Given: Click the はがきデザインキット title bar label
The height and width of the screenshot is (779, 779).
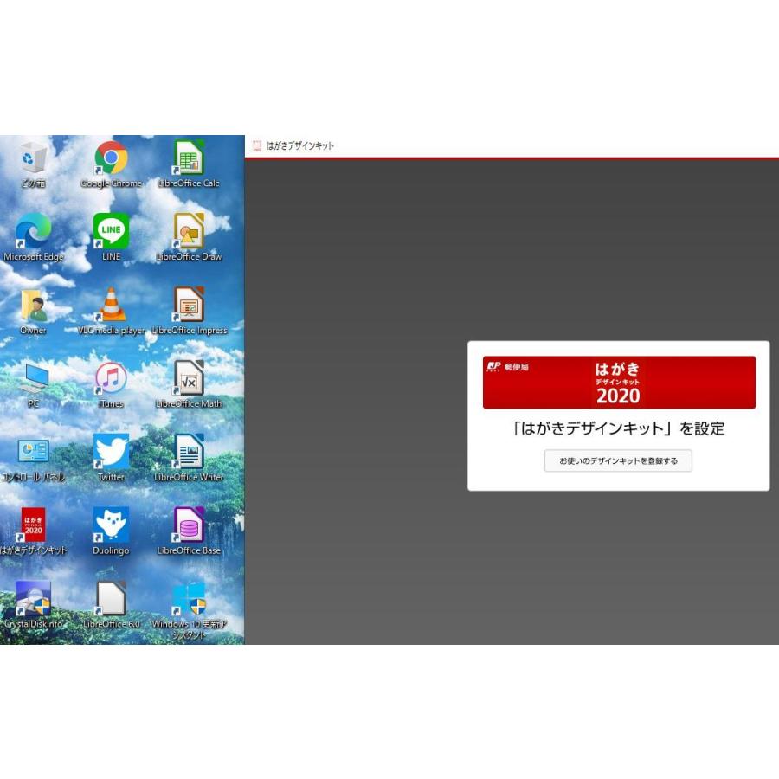Looking at the screenshot, I should (x=299, y=145).
